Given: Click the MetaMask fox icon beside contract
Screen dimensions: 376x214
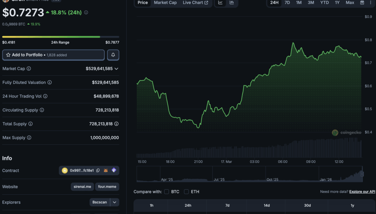Looking at the screenshot, I should click(x=106, y=171).
